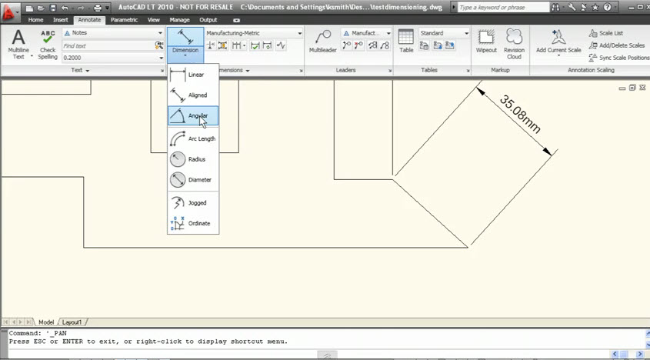
Task: Click the Add/Delete Scales button
Action: [x=617, y=45]
